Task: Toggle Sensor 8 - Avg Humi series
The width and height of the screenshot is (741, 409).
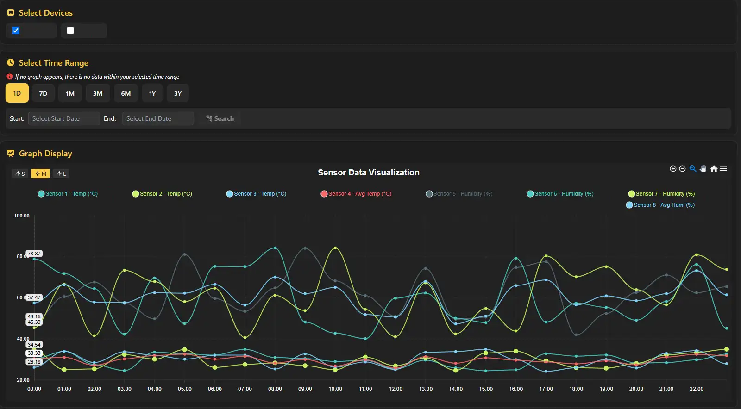Action: 660,205
